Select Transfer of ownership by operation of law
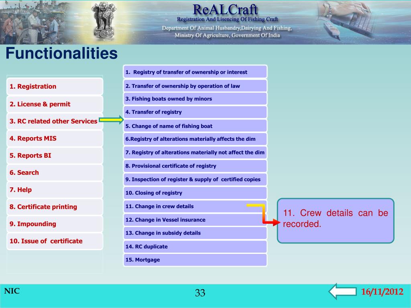The width and height of the screenshot is (411, 308). point(195,86)
